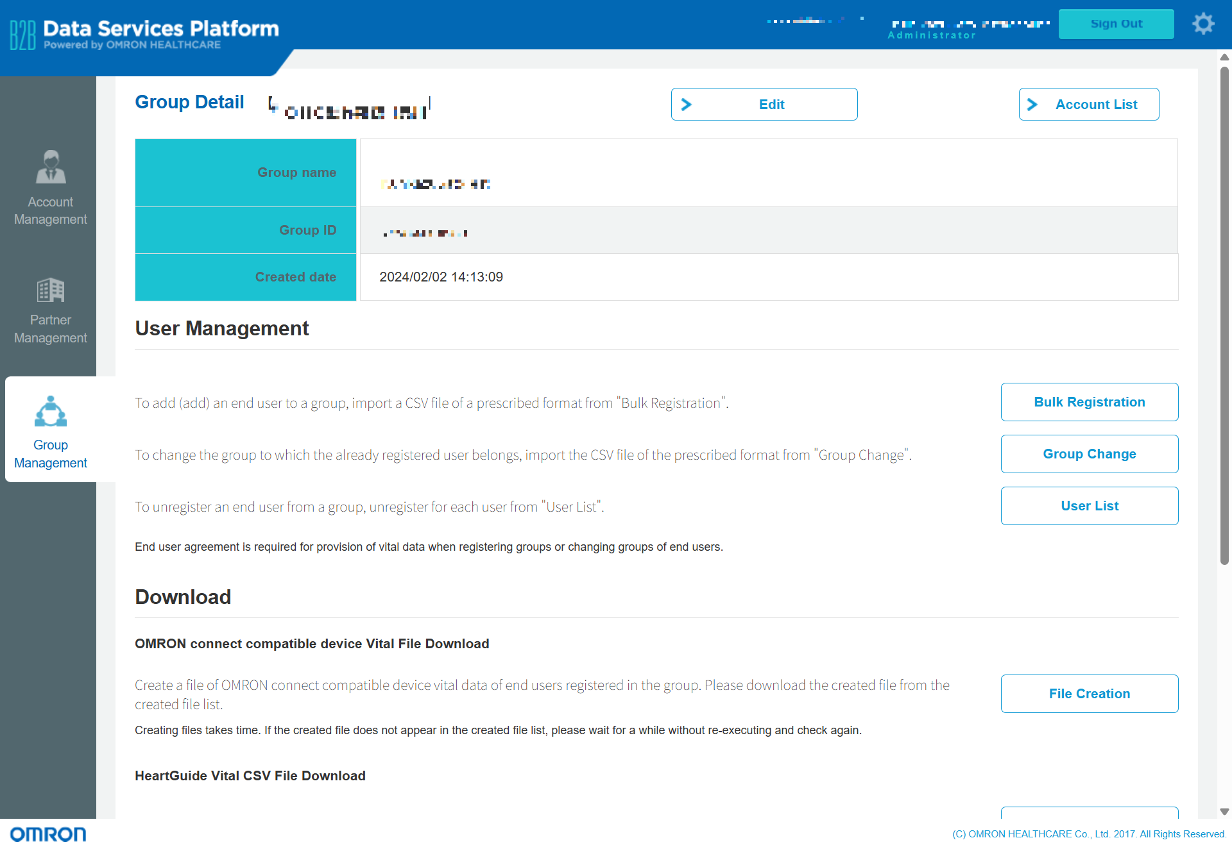Click the arrow icon on Edit button

coord(687,105)
